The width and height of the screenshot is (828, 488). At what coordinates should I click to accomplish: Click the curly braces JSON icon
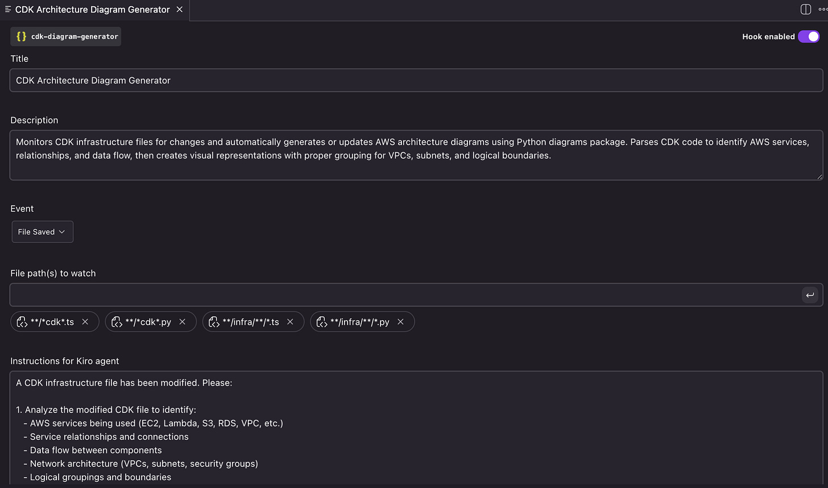pos(21,36)
